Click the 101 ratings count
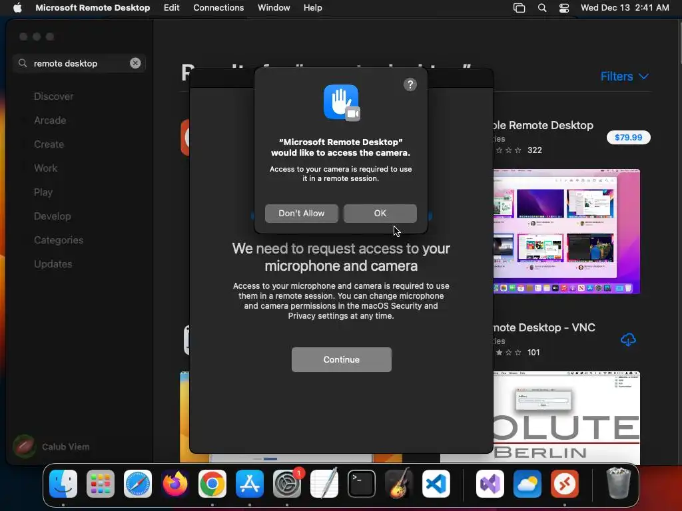 (x=533, y=353)
